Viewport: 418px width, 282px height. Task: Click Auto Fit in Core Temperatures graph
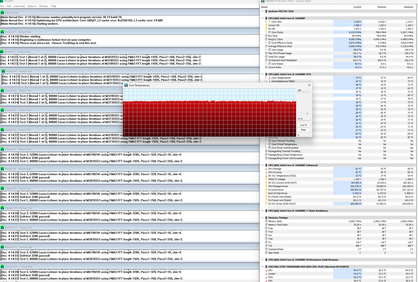point(303,125)
